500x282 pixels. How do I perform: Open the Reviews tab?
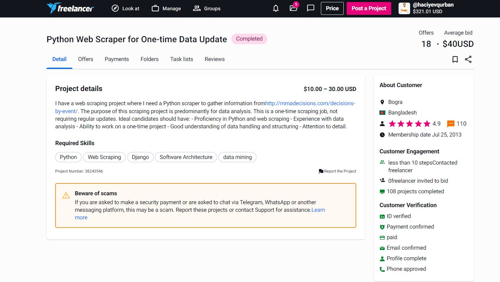[214, 59]
